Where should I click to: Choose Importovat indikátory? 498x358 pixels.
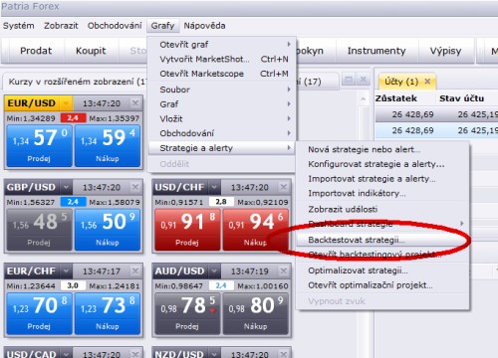(382, 193)
